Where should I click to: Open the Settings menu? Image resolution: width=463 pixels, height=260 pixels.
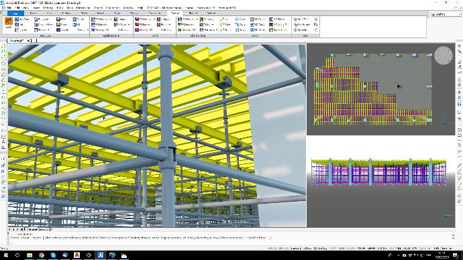[x=48, y=7]
